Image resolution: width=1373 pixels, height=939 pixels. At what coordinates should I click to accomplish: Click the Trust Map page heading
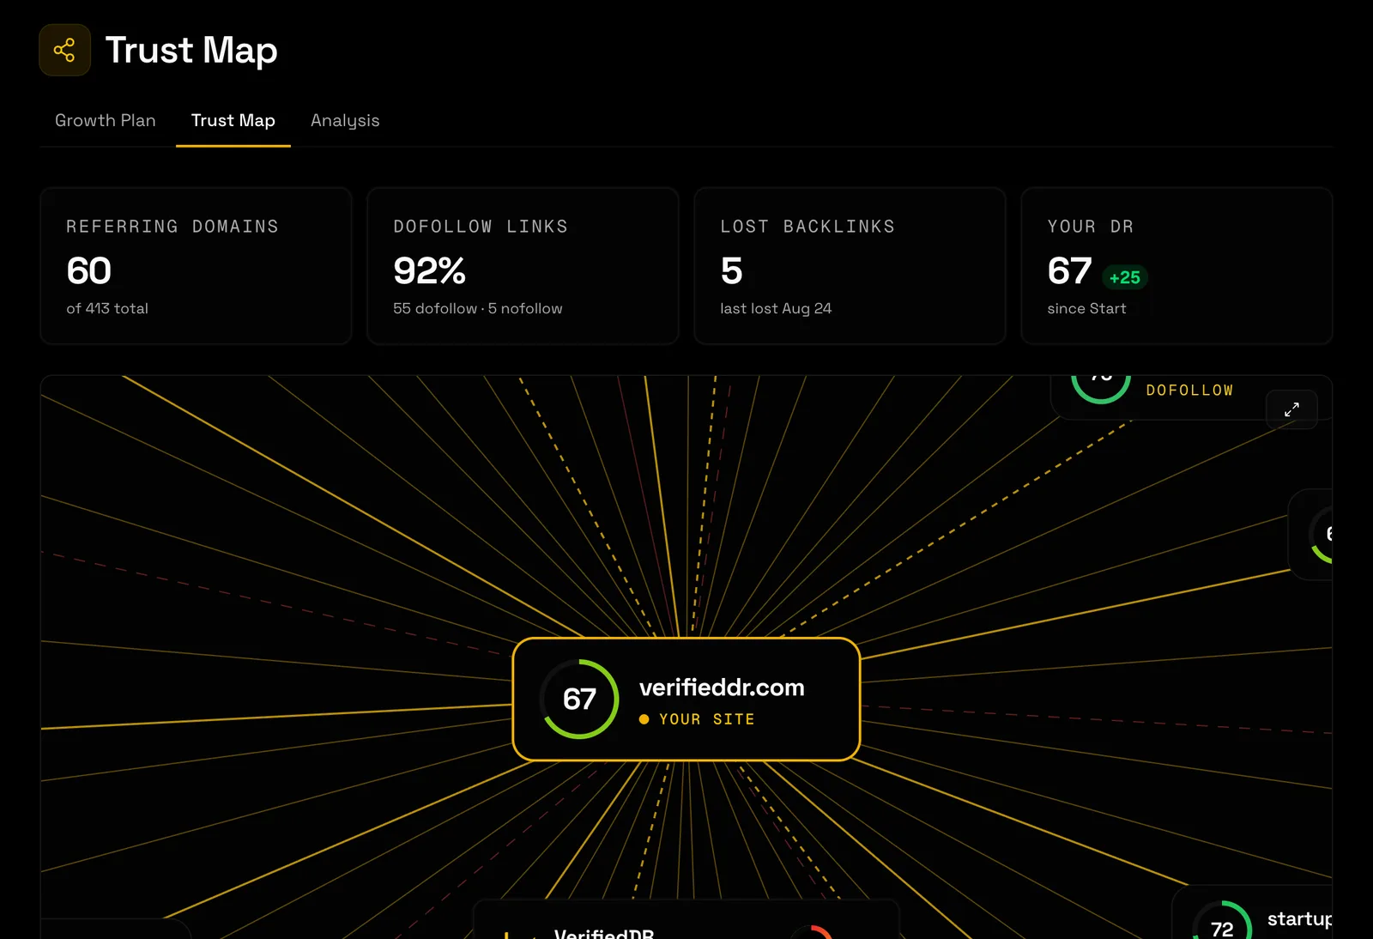point(191,50)
